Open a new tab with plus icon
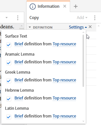101x125 pixels. coord(76,7)
